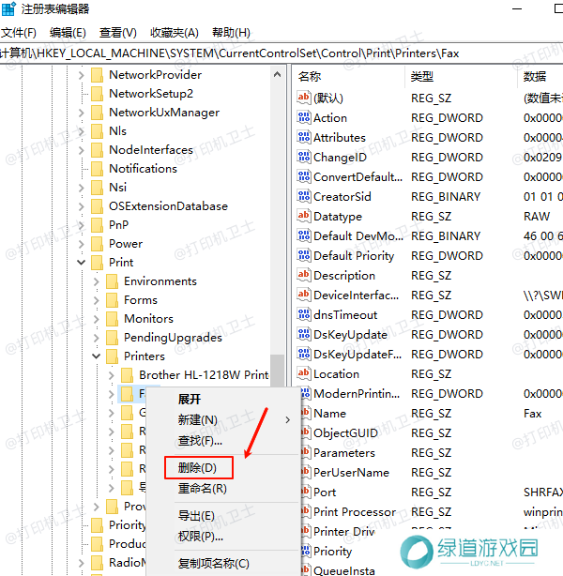Screen dimensions: 563x576
Task: Open the 编辑(E) menu
Action: (68, 33)
